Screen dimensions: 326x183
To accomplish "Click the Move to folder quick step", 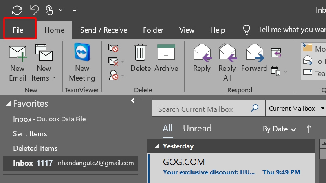I will (314, 49).
